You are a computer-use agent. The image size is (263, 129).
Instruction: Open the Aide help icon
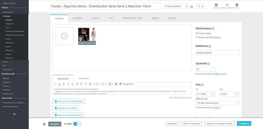(237, 5)
